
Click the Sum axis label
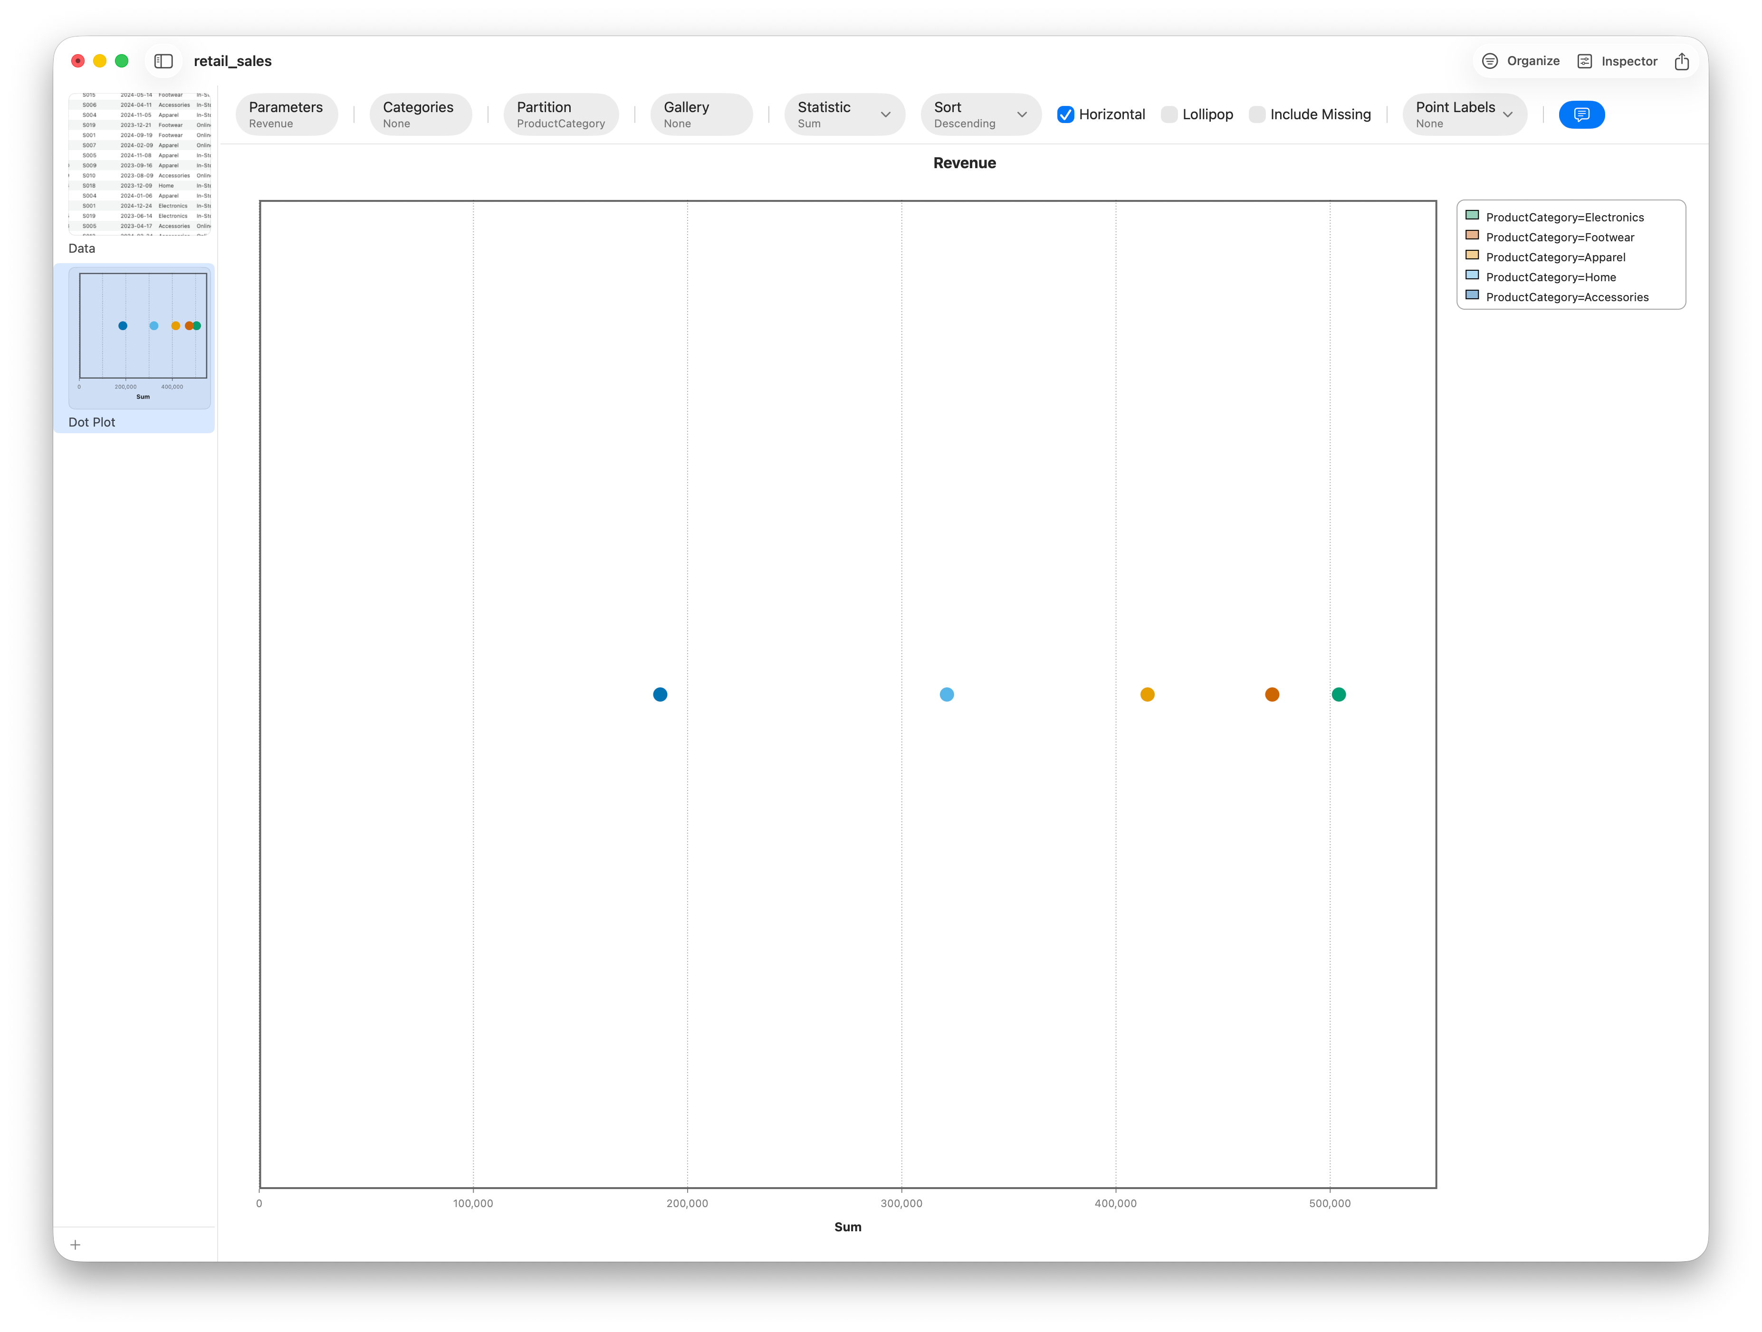pyautogui.click(x=848, y=1227)
